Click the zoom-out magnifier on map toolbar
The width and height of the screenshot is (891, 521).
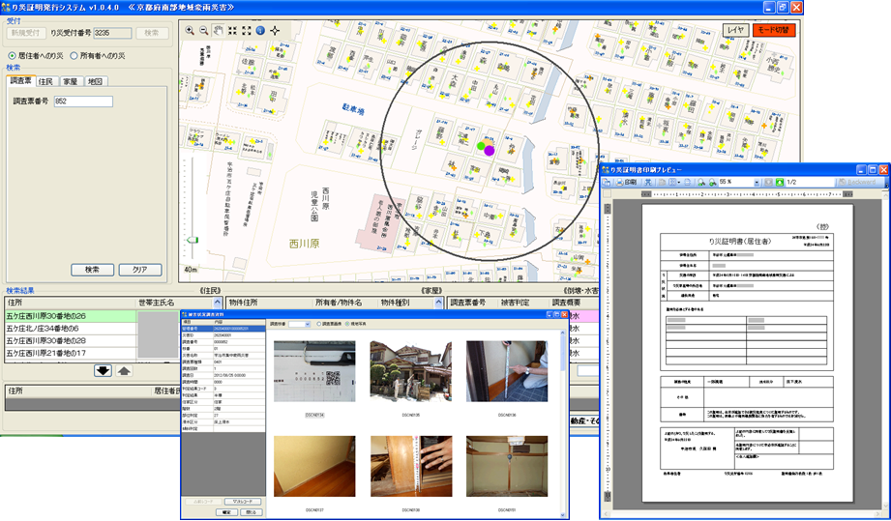204,30
